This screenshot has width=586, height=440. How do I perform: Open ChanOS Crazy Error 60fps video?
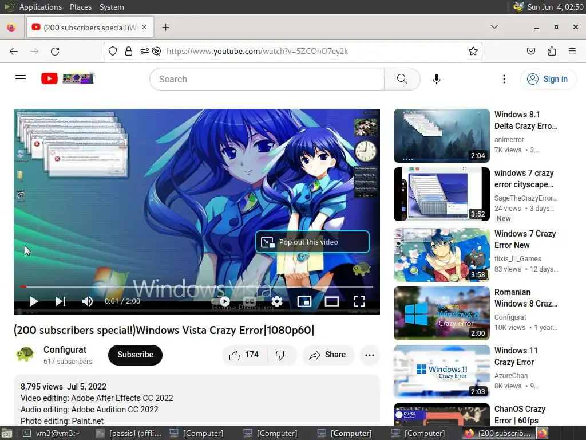(520, 415)
